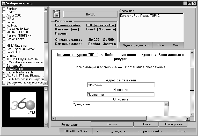The image size is (198, 136).
Task: Click the E-mail (Эл. почта) link
Action: [x=101, y=29]
